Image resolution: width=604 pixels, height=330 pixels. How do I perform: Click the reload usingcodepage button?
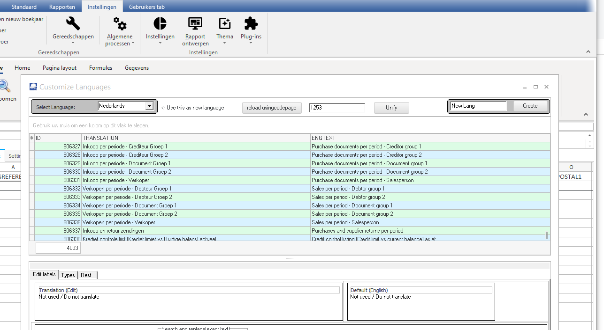(272, 108)
